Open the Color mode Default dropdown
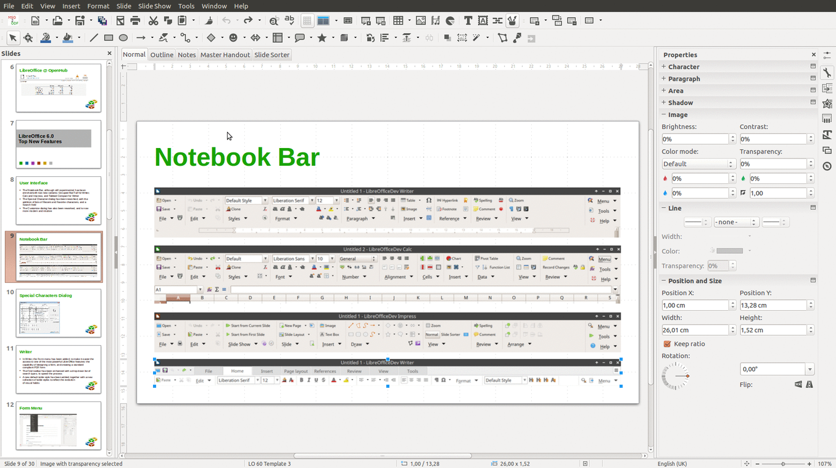This screenshot has width=836, height=468. coord(698,164)
